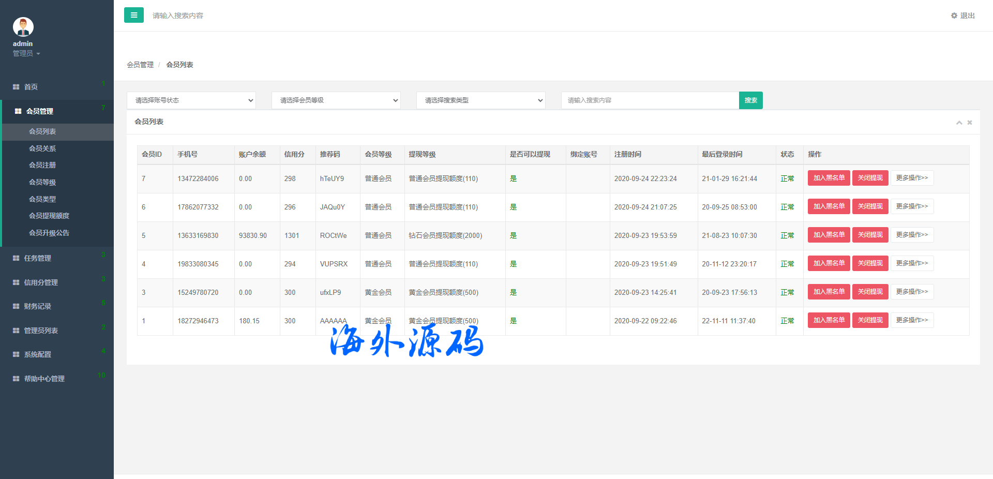The height and width of the screenshot is (479, 993).
Task: Expand the 管理员 dropdown under admin
Action: (26, 53)
